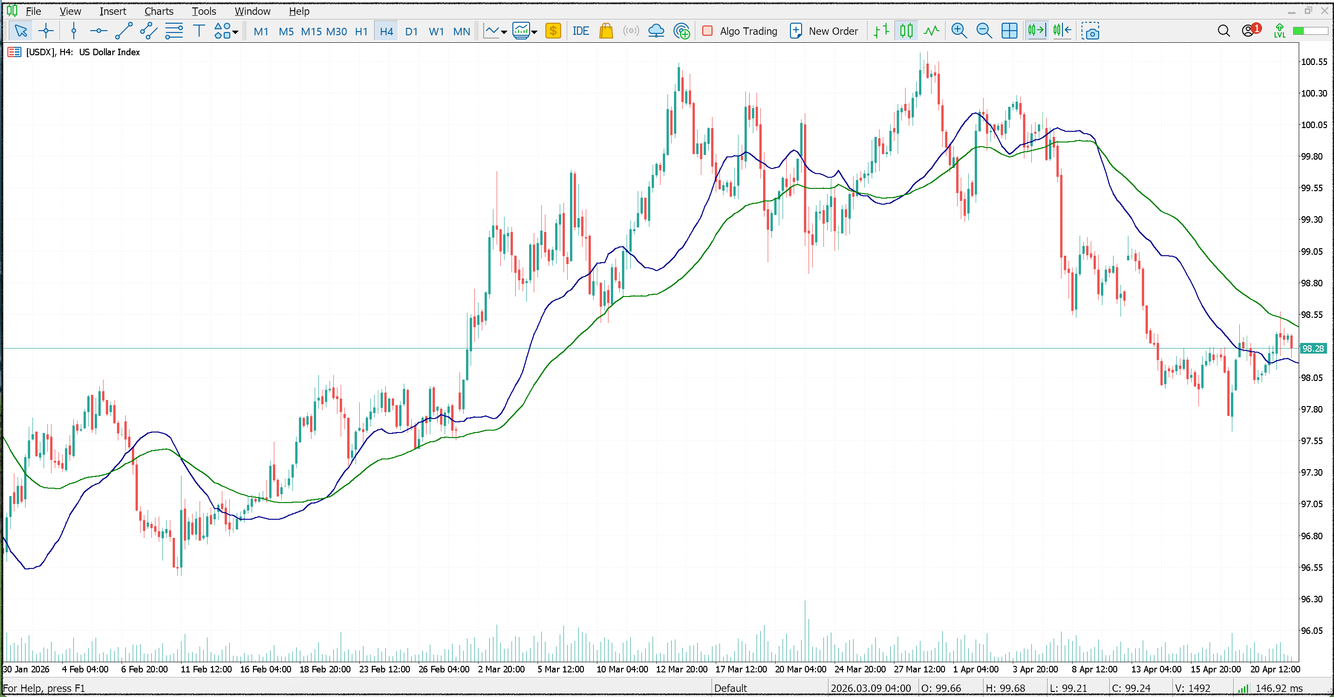Open the Charts menu

[x=158, y=11]
